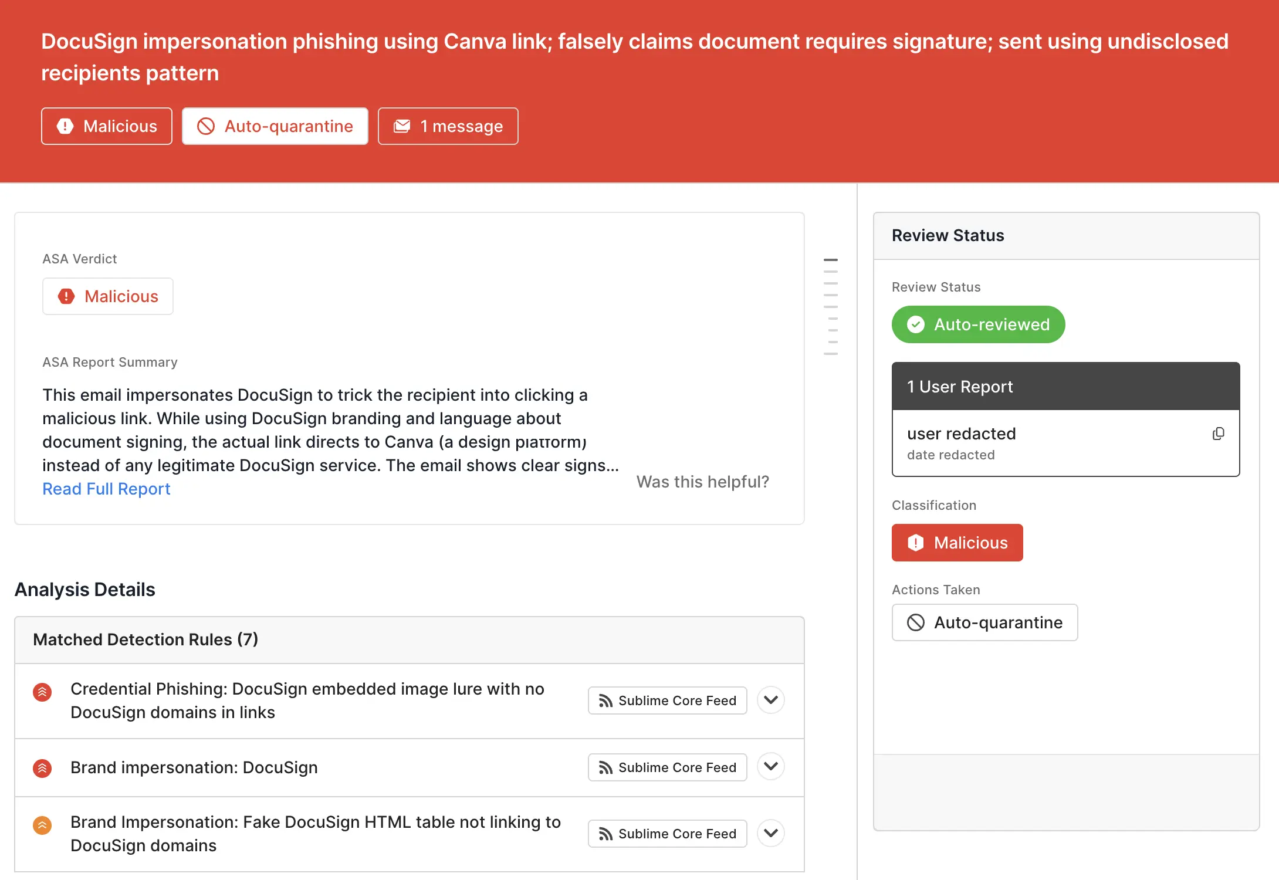Viewport: 1279px width, 880px height.
Task: Expand the Brand impersonation: DocuSign rule chevron
Action: click(x=771, y=767)
